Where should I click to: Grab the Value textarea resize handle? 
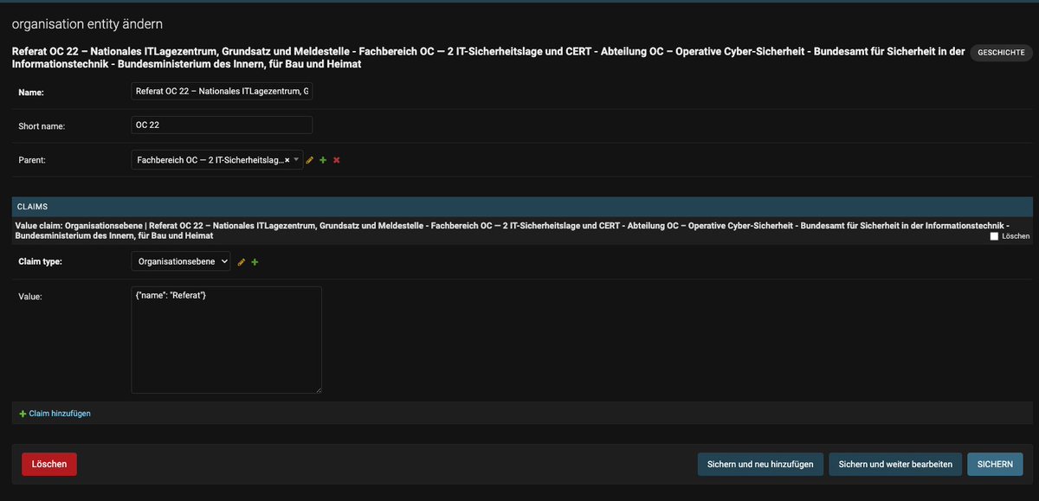(317, 389)
